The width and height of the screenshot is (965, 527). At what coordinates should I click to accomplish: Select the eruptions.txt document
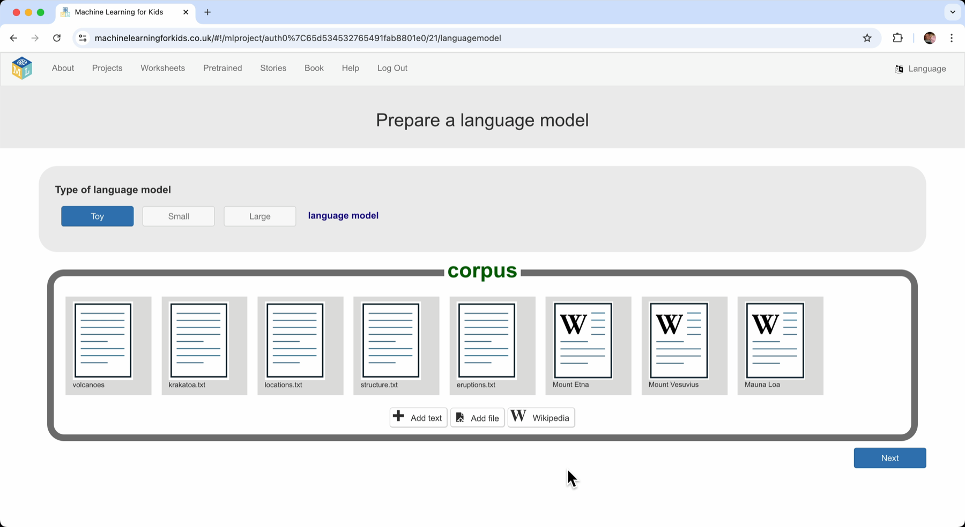coord(487,341)
